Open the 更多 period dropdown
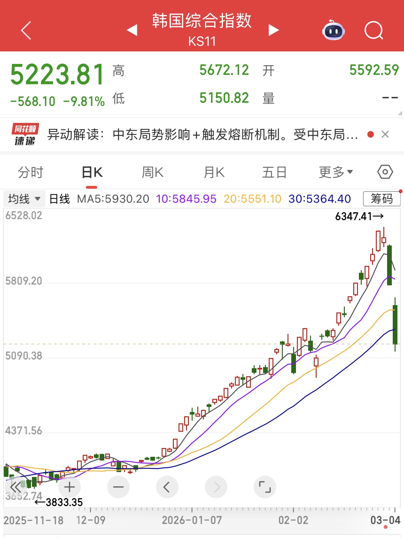 click(x=336, y=172)
